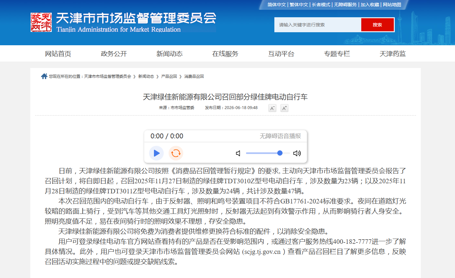Click breadcrumb link 消费品召回

tap(194, 76)
